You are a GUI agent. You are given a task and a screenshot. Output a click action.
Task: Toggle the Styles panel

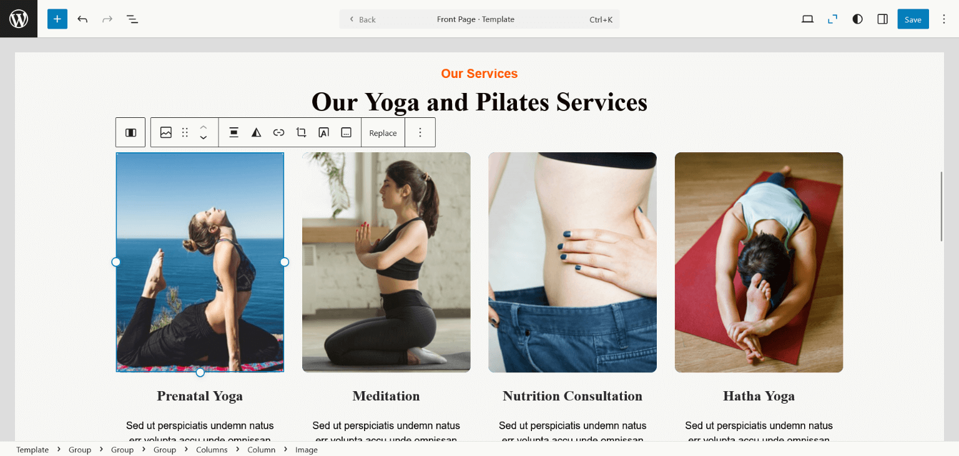pos(858,19)
